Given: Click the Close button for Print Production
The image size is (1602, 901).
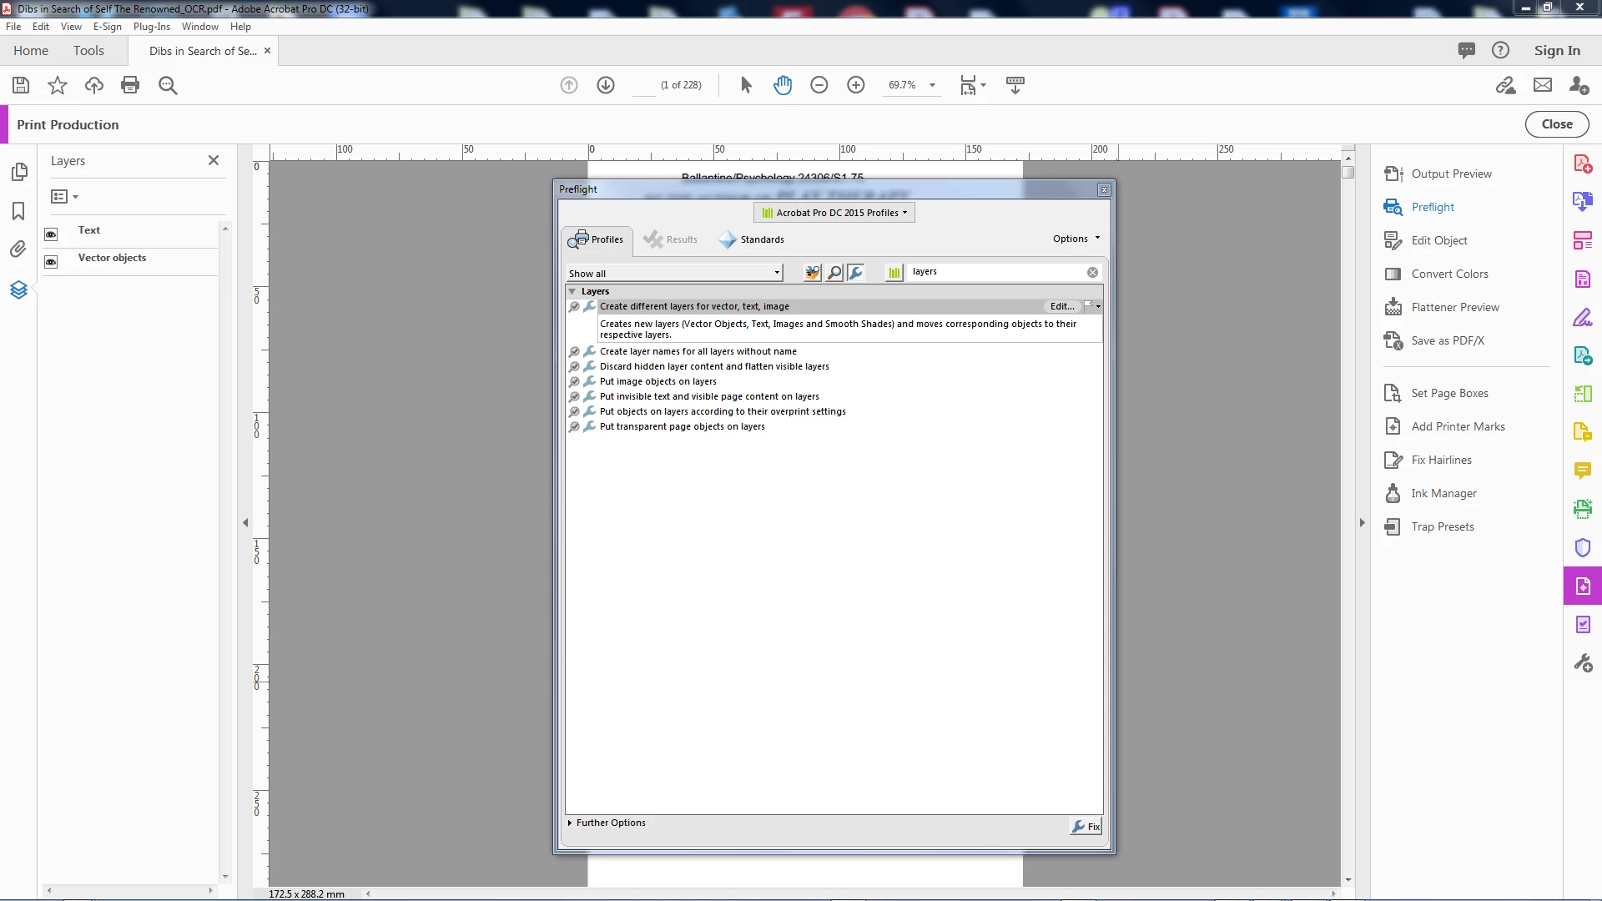Looking at the screenshot, I should point(1556,124).
